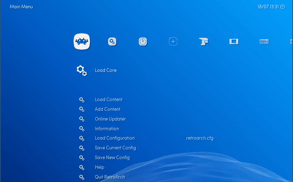293x182 pixels.
Task: Click the 18/07 13:31 date and time
Action: [268, 7]
